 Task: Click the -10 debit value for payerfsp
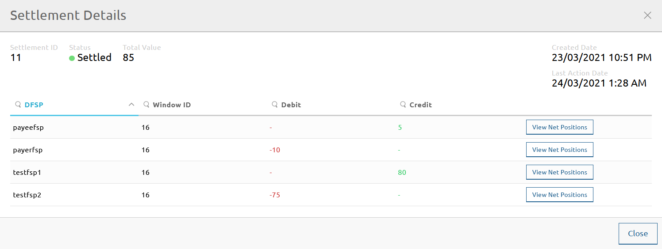pyautogui.click(x=275, y=150)
